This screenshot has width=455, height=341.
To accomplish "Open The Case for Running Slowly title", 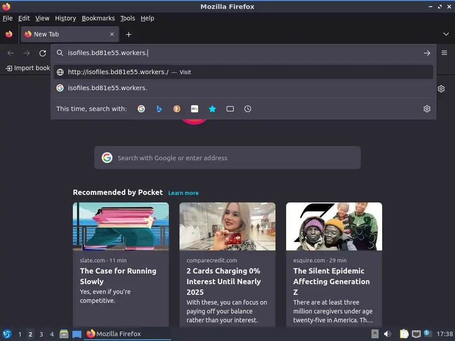I will (x=118, y=276).
